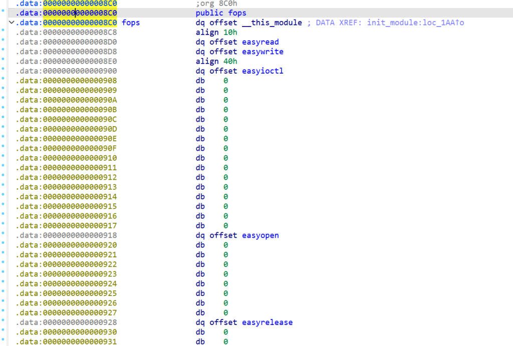The width and height of the screenshot is (513, 346).
Task: Click breakpoint dot beside easywrite line
Action: pyautogui.click(x=4, y=52)
